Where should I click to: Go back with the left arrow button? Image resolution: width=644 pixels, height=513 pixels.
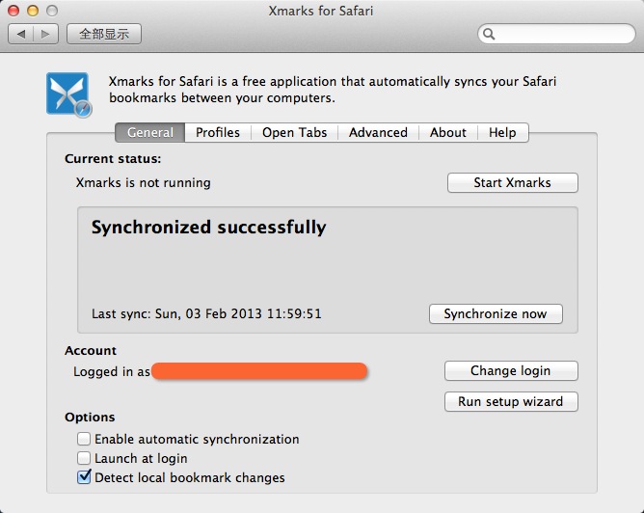(21, 34)
